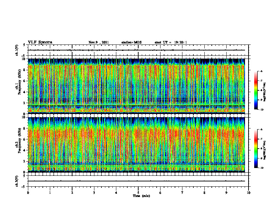Click time axis tick label "1"
Viewport: 280px width, 216px height.
50,193
